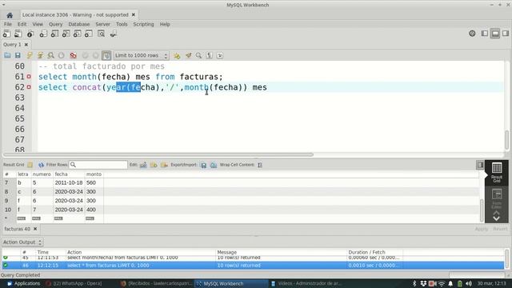The height and width of the screenshot is (288, 512).
Task: Save current statement as a favorite snippet
Action: coord(177,55)
